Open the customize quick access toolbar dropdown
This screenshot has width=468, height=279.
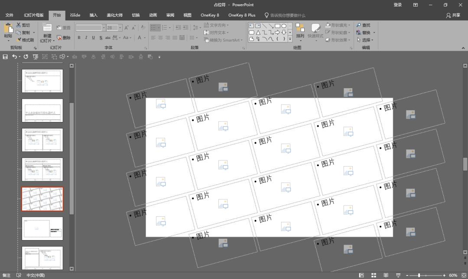[159, 57]
